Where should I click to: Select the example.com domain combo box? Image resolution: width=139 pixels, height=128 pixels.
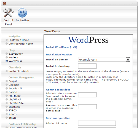pos(104,59)
